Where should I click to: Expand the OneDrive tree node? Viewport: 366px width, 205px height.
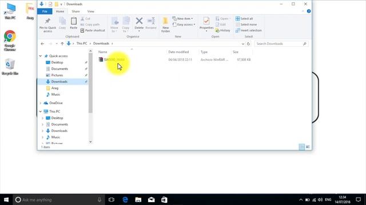41,103
